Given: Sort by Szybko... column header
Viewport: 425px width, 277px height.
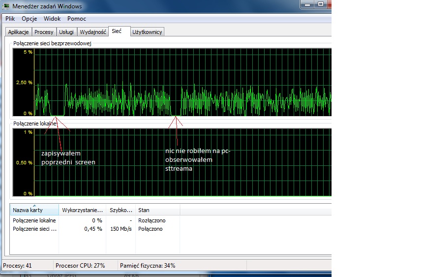Looking at the screenshot, I should point(121,210).
